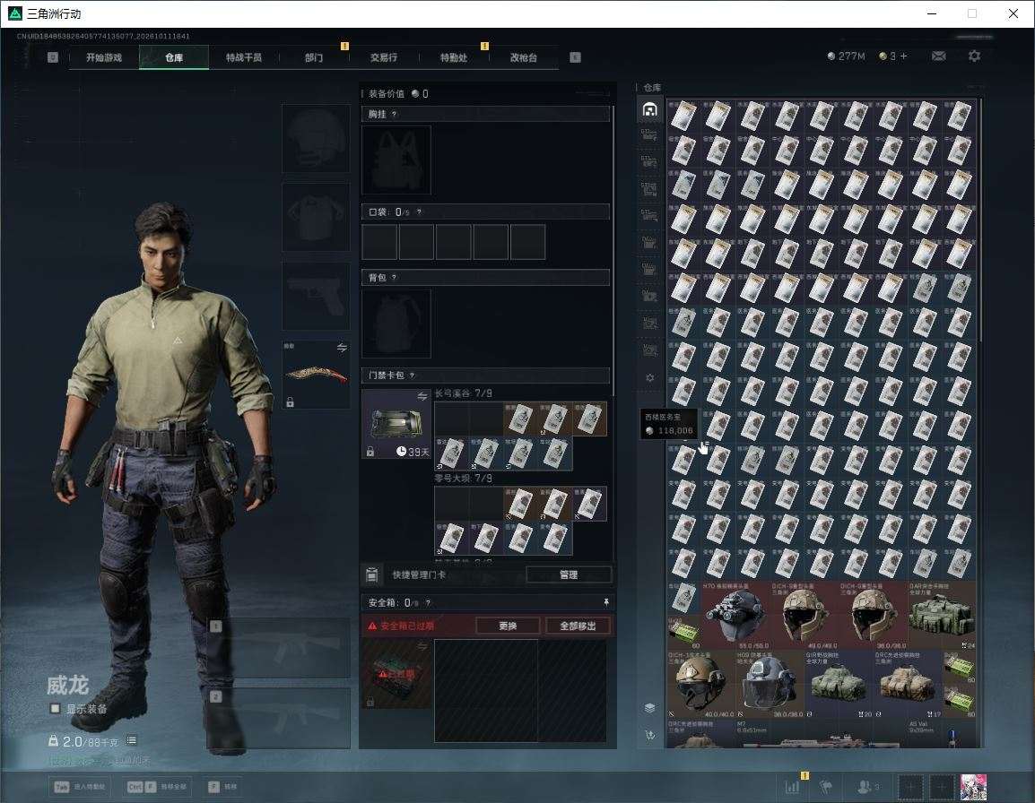1035x803 pixels.
Task: Open the 交易行 tab
Action: [384, 57]
